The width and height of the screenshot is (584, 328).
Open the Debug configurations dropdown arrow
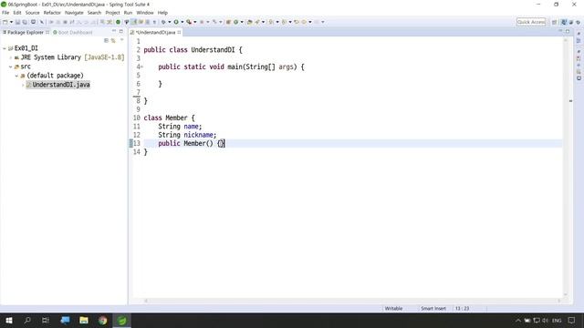click(170, 22)
